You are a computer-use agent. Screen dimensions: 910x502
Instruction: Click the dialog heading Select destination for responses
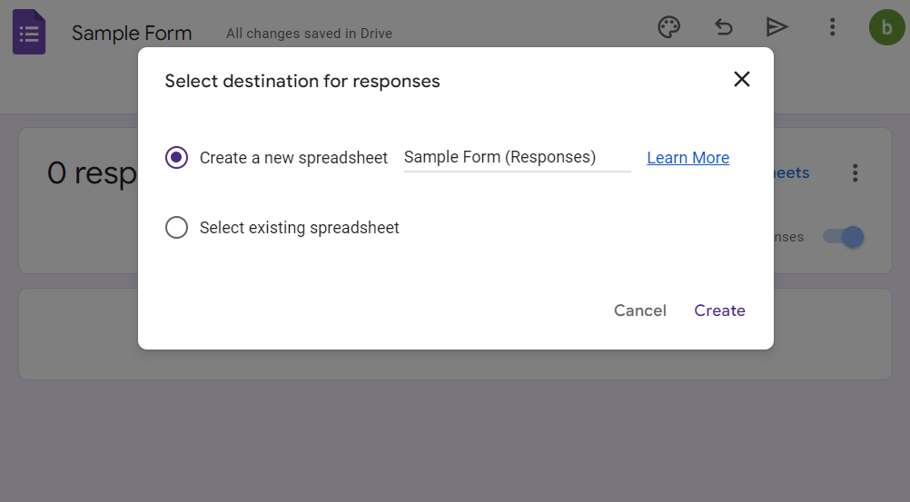coord(302,82)
